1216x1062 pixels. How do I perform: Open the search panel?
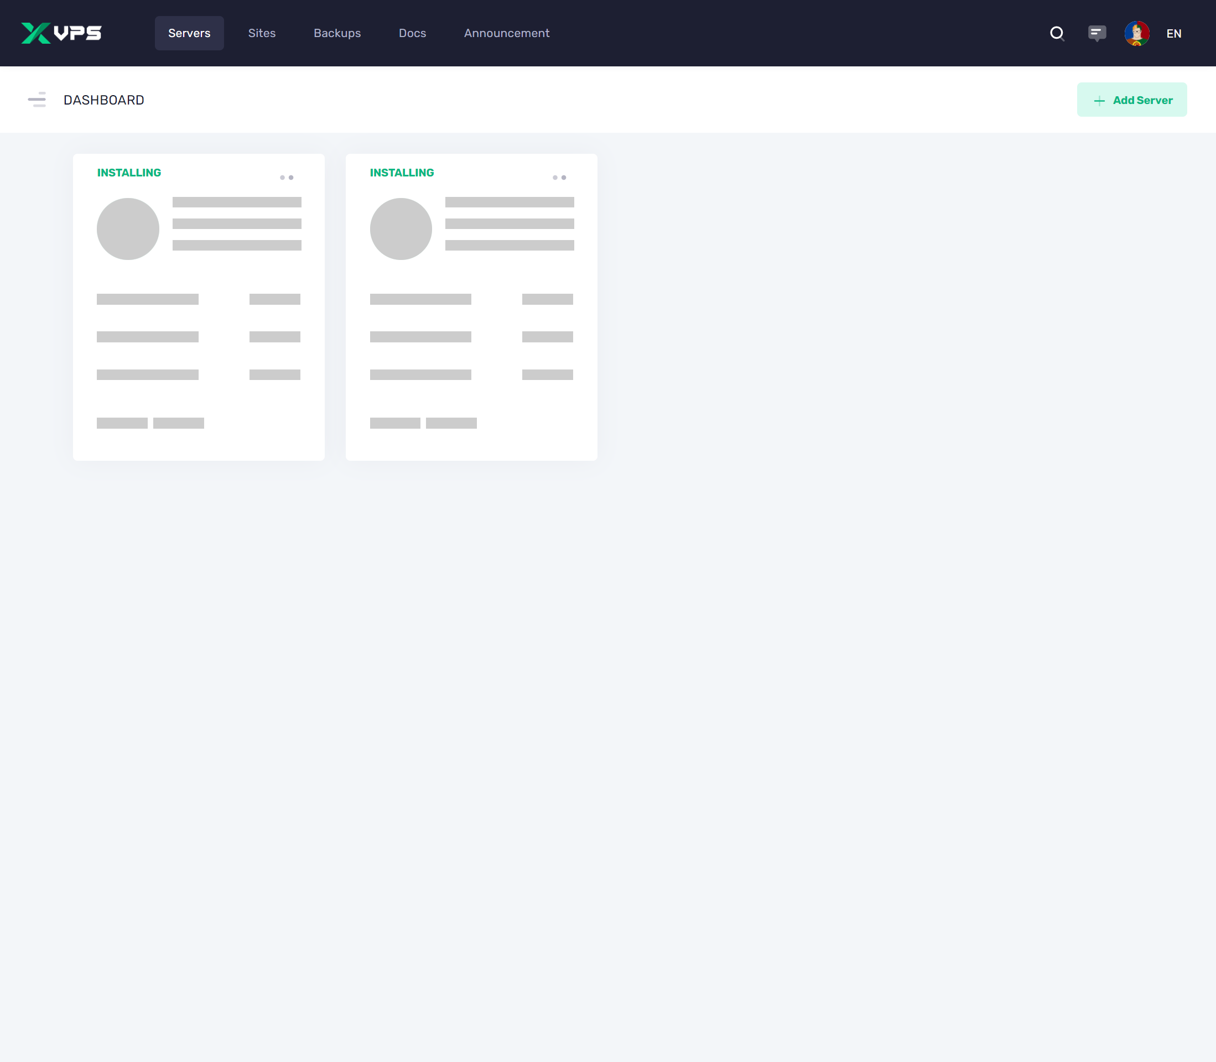coord(1057,34)
